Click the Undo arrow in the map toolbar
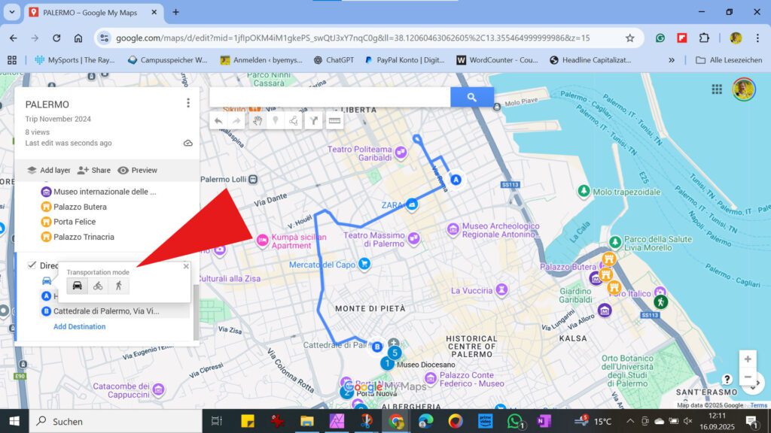 (218, 120)
